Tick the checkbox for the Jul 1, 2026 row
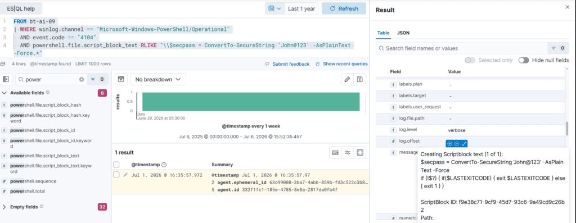Screen dimensions: 576x223 (x=116, y=175)
